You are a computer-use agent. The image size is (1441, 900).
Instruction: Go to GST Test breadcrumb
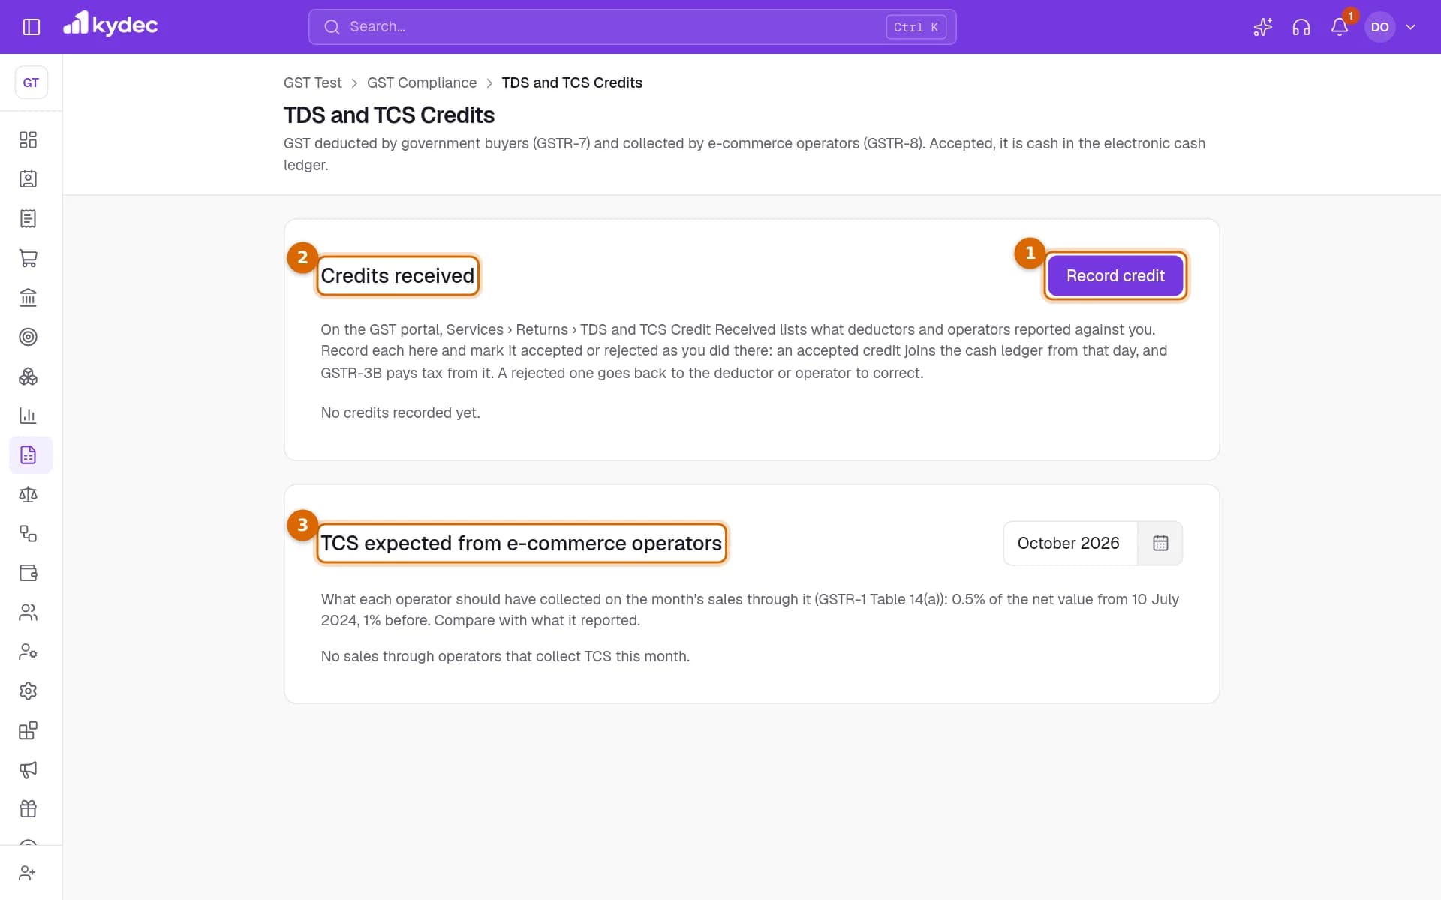(x=312, y=82)
